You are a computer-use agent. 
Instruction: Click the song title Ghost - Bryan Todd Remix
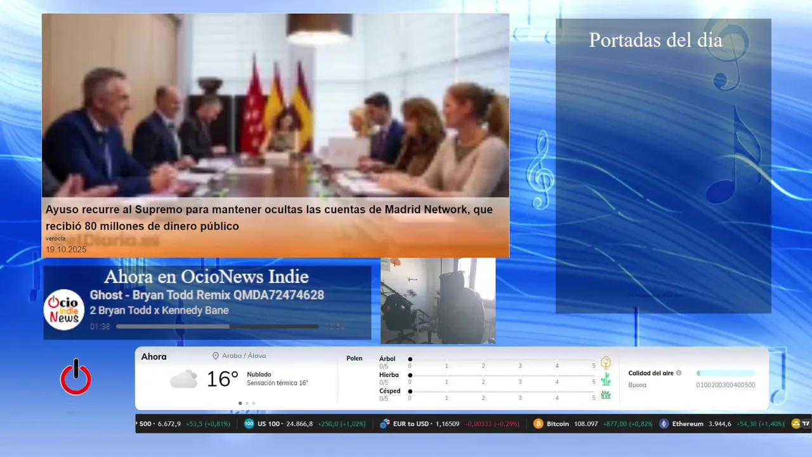point(207,295)
